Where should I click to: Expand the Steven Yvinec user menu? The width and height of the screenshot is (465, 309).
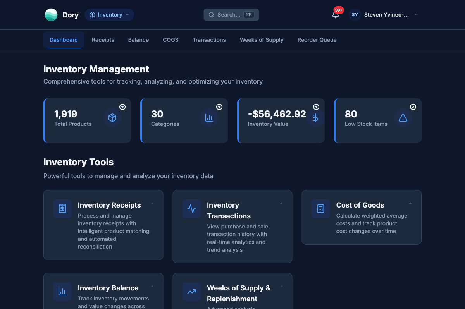click(416, 15)
